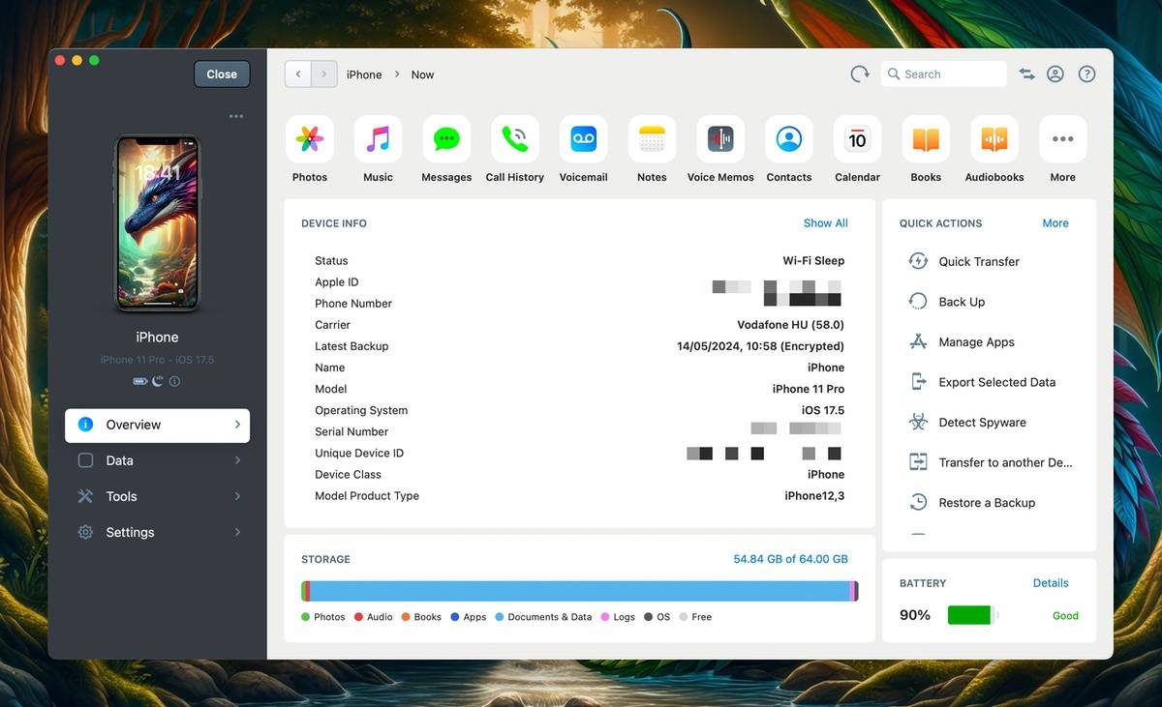Click Show All in Device Info

coord(825,223)
